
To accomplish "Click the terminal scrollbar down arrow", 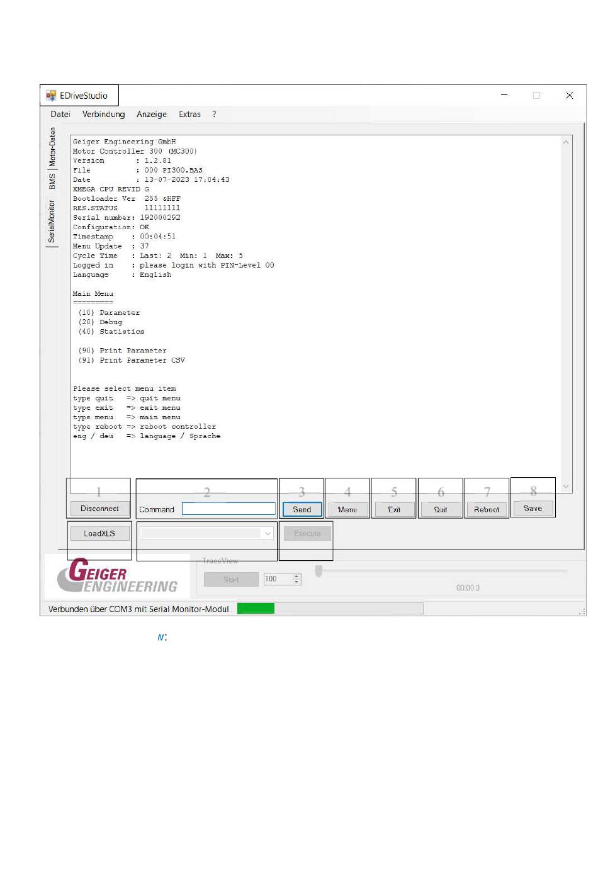I will (566, 486).
